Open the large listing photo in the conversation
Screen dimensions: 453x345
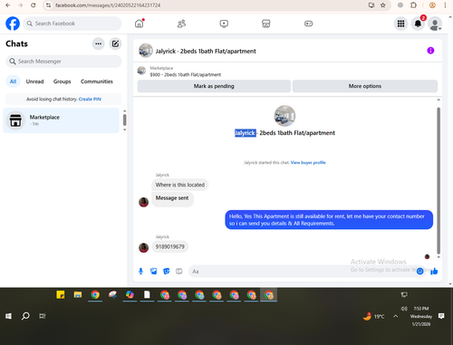point(284,116)
